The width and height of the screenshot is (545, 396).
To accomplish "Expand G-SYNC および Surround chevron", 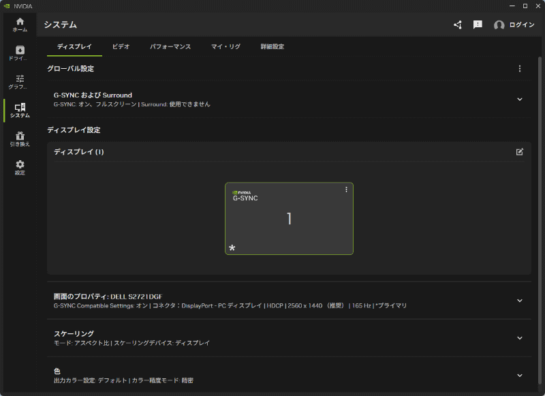I will pyautogui.click(x=520, y=100).
